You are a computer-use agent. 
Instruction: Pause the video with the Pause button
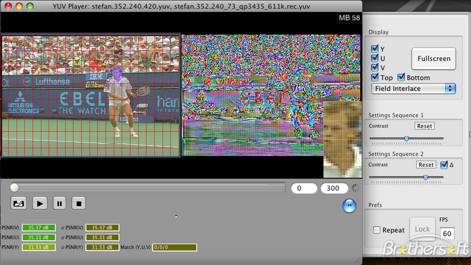tap(60, 203)
